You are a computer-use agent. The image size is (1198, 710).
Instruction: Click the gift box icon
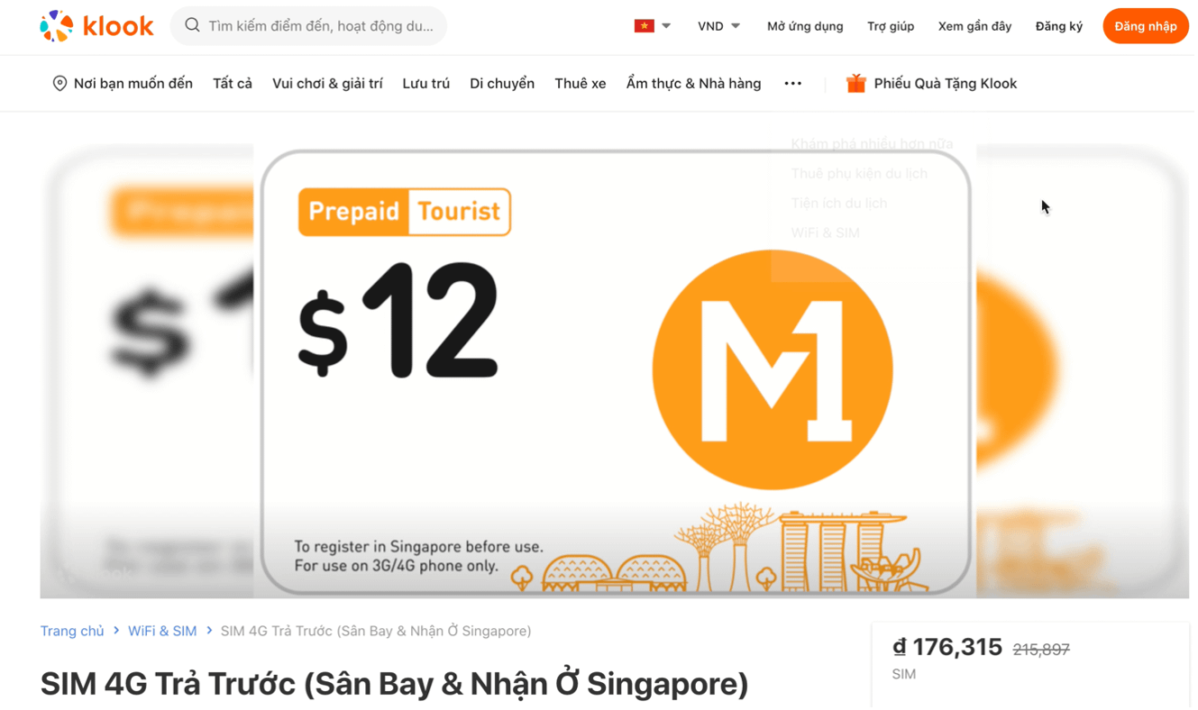(855, 83)
